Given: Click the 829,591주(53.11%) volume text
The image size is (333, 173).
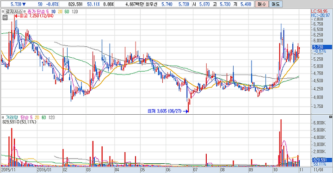Looking at the screenshot, I should (x=19, y=122).
